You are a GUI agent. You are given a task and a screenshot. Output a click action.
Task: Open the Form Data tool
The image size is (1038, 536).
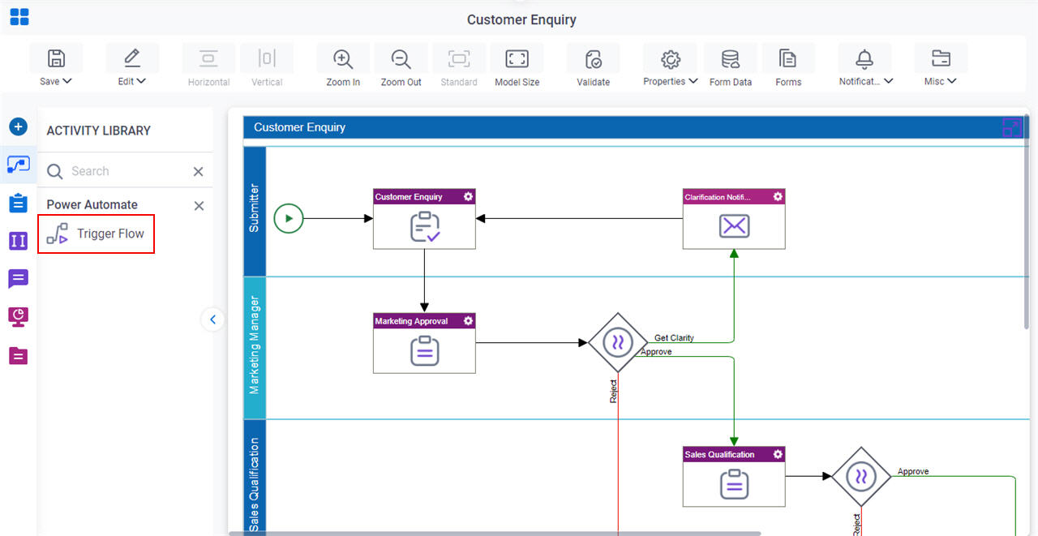point(730,59)
